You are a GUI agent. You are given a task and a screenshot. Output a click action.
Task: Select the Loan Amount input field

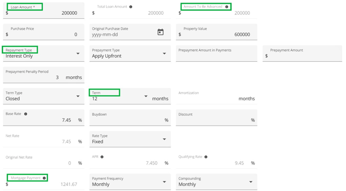point(44,11)
